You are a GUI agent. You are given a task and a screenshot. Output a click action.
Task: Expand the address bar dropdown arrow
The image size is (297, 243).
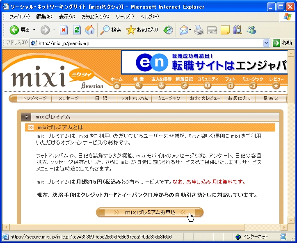[x=266, y=43]
